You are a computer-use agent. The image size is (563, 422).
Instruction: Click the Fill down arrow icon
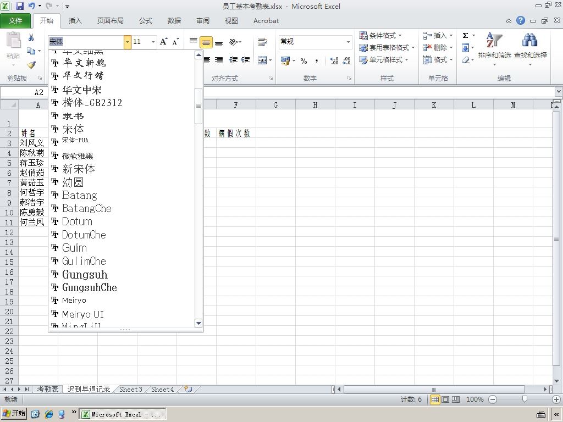point(465,48)
